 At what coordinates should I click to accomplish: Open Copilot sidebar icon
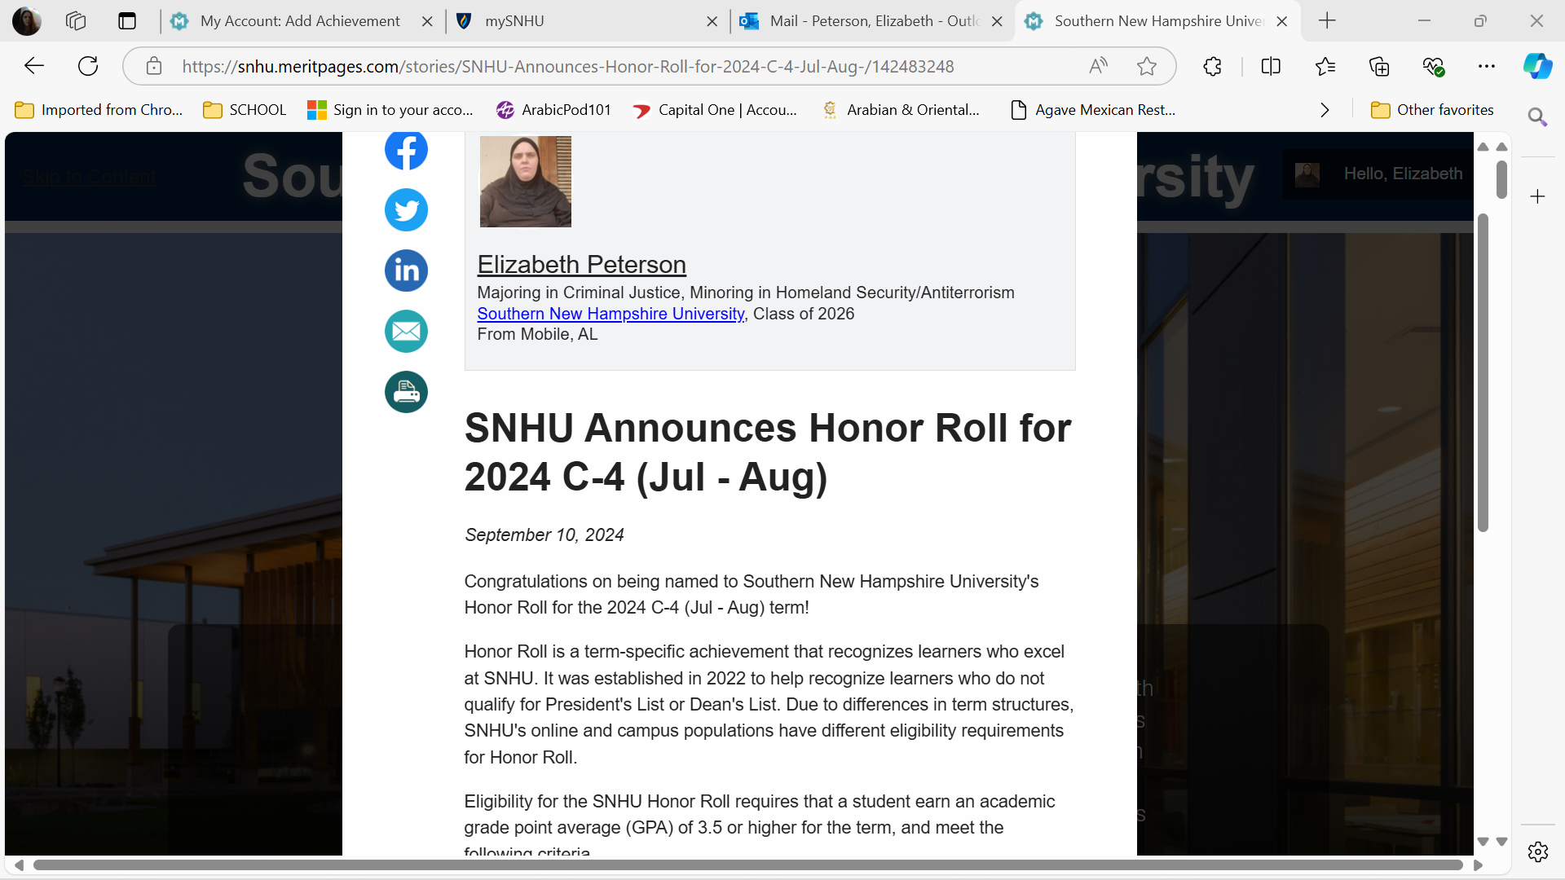(x=1537, y=66)
